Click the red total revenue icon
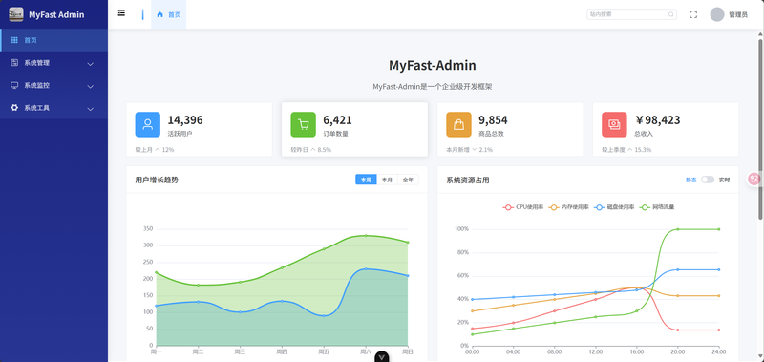 pos(614,125)
